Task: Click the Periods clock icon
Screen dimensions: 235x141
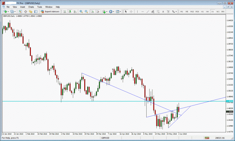Action: (x=111, y=12)
